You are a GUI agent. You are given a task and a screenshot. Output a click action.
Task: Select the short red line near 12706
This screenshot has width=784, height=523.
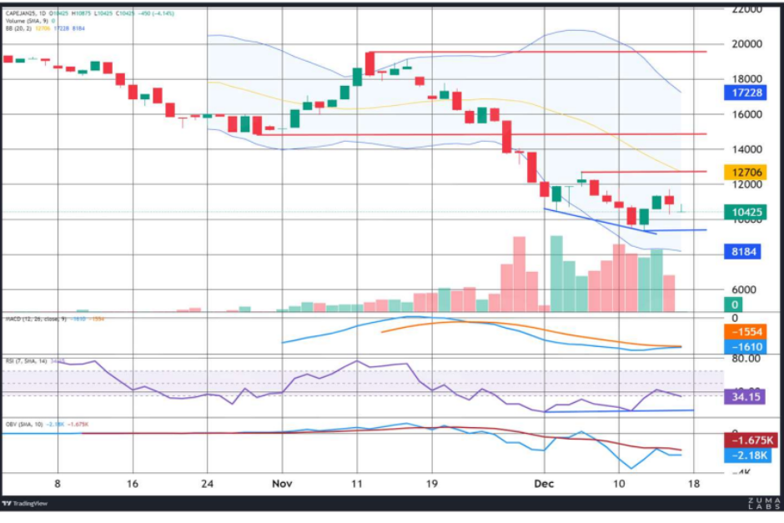pos(644,172)
